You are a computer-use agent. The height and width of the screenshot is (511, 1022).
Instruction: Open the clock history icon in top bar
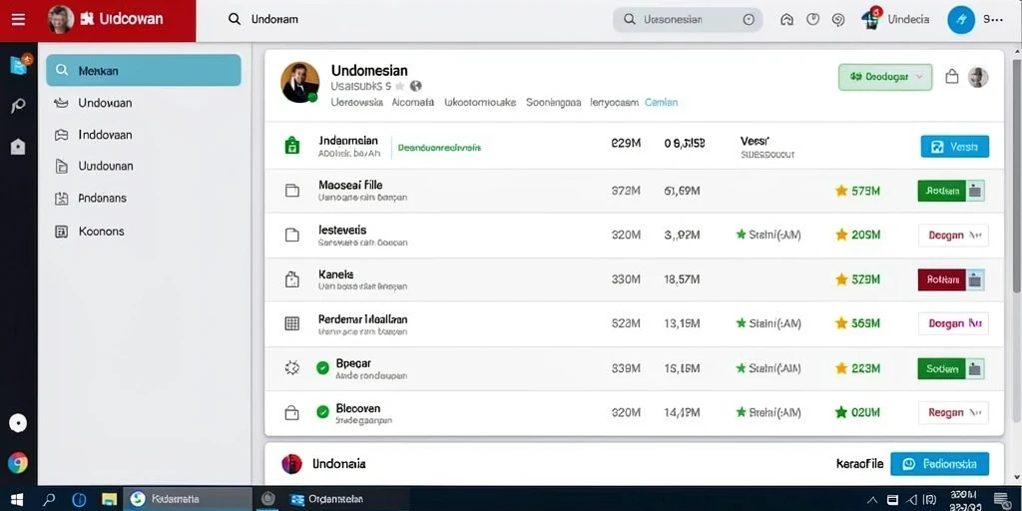pos(812,20)
